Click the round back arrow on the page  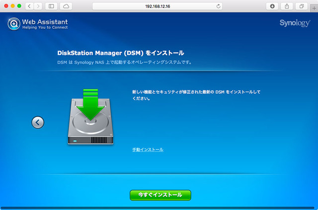click(x=38, y=122)
